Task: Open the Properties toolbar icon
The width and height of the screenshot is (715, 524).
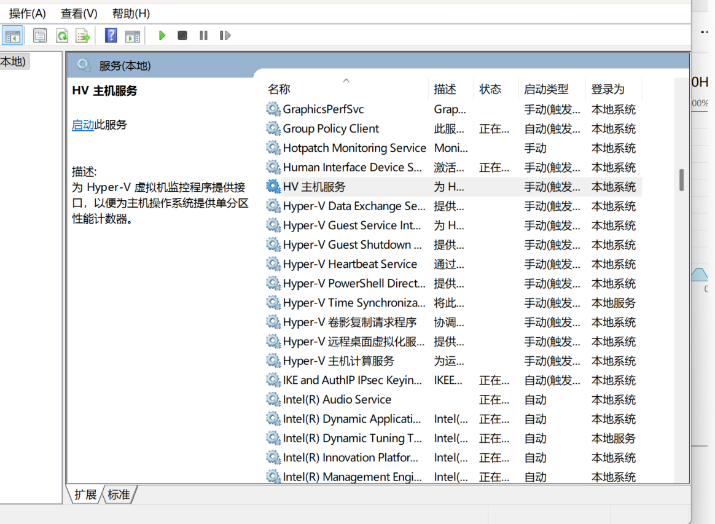Action: coord(40,36)
